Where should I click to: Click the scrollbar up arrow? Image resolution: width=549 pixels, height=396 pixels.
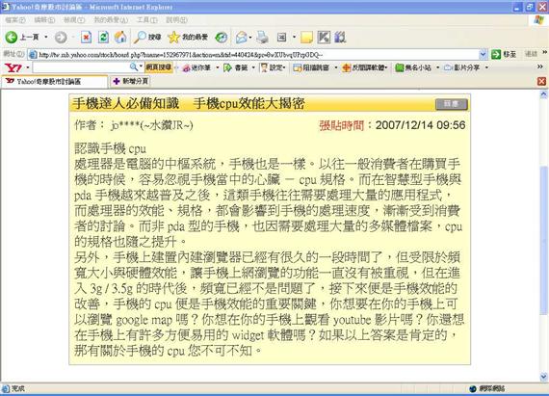(x=544, y=93)
